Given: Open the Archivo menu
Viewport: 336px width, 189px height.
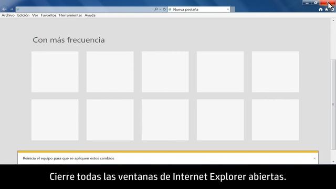Looking at the screenshot, I should click(8, 15).
